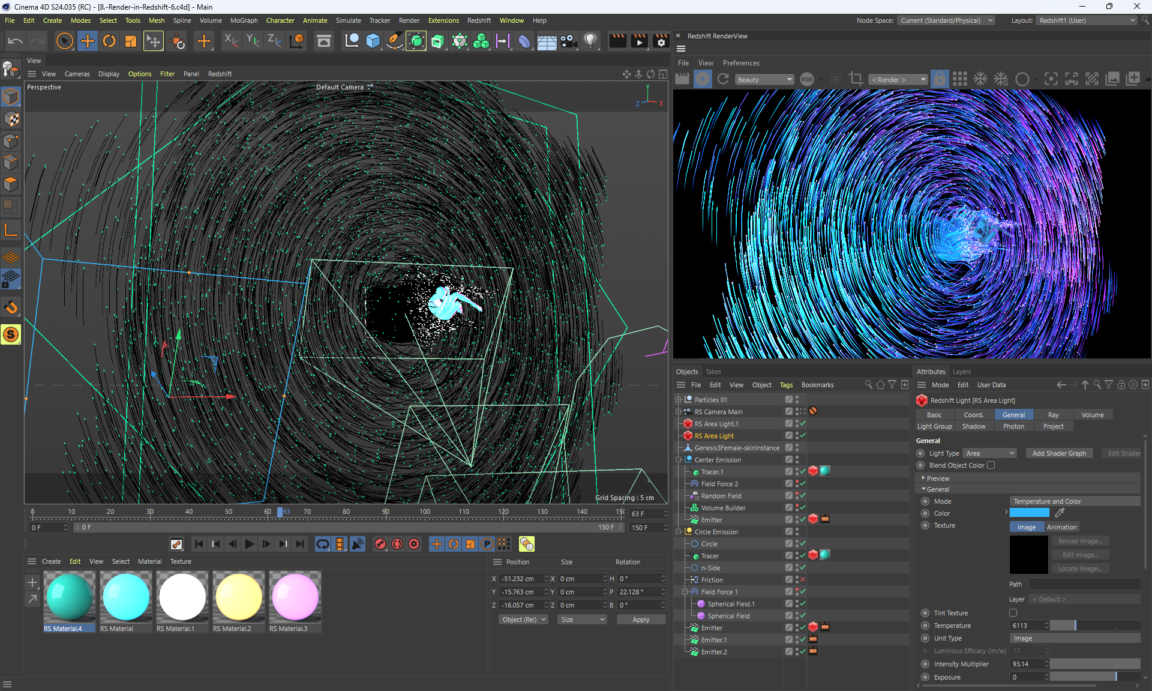The height and width of the screenshot is (691, 1152).
Task: Open Edit Render Settings icon
Action: click(x=661, y=41)
